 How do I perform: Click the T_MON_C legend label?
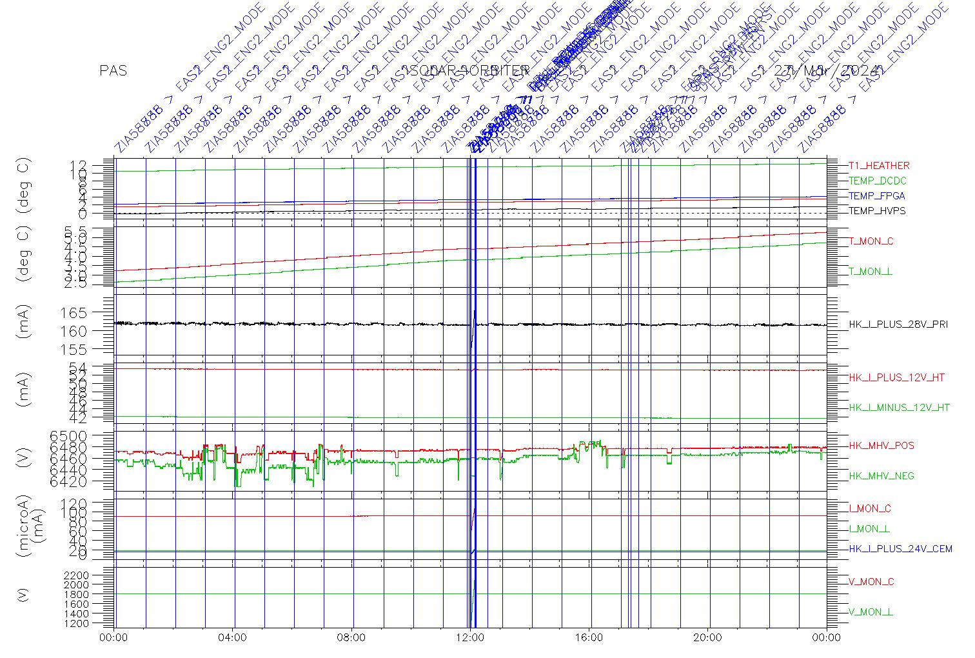pos(871,241)
